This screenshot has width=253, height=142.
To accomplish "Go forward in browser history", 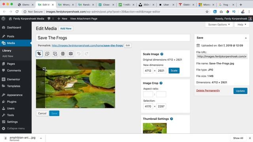I will [11, 11].
